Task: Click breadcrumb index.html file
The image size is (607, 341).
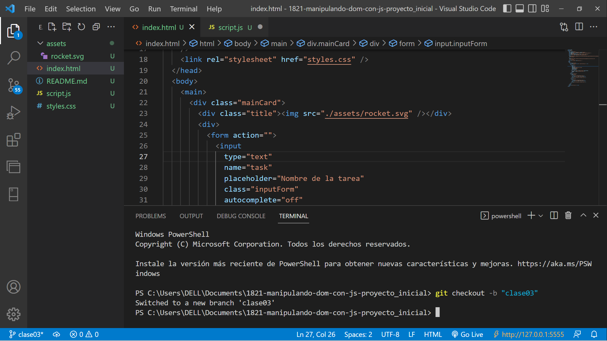Action: pos(158,44)
